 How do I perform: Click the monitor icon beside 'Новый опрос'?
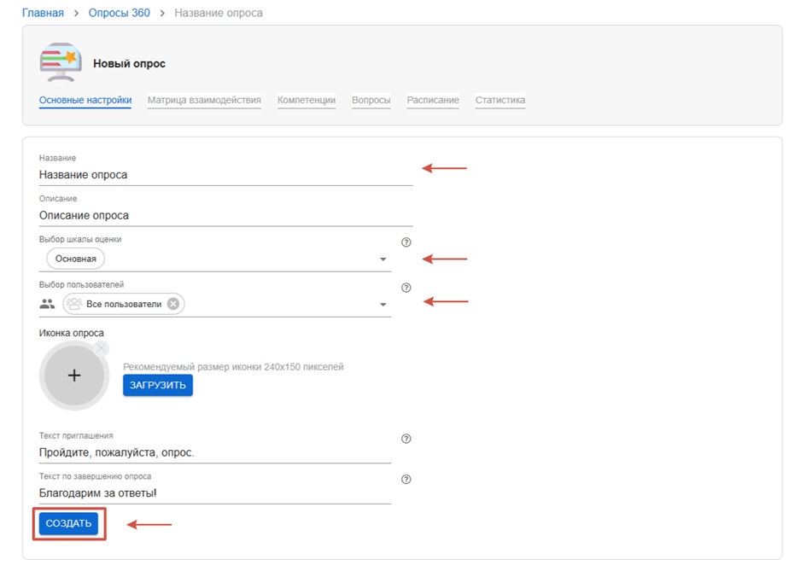click(x=61, y=62)
